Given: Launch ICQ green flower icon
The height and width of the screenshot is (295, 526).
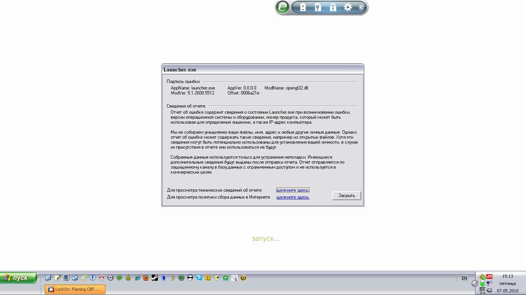Looking at the screenshot, I should coord(119,278).
